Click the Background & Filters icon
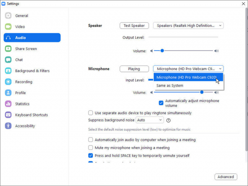Viewport: 248px width, 186px height. (x=8, y=71)
